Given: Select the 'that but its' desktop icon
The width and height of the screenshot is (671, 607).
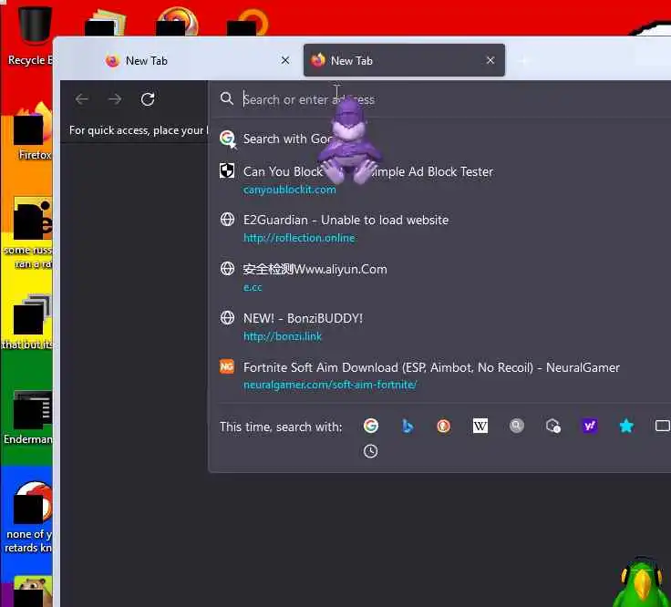Looking at the screenshot, I should [28, 322].
